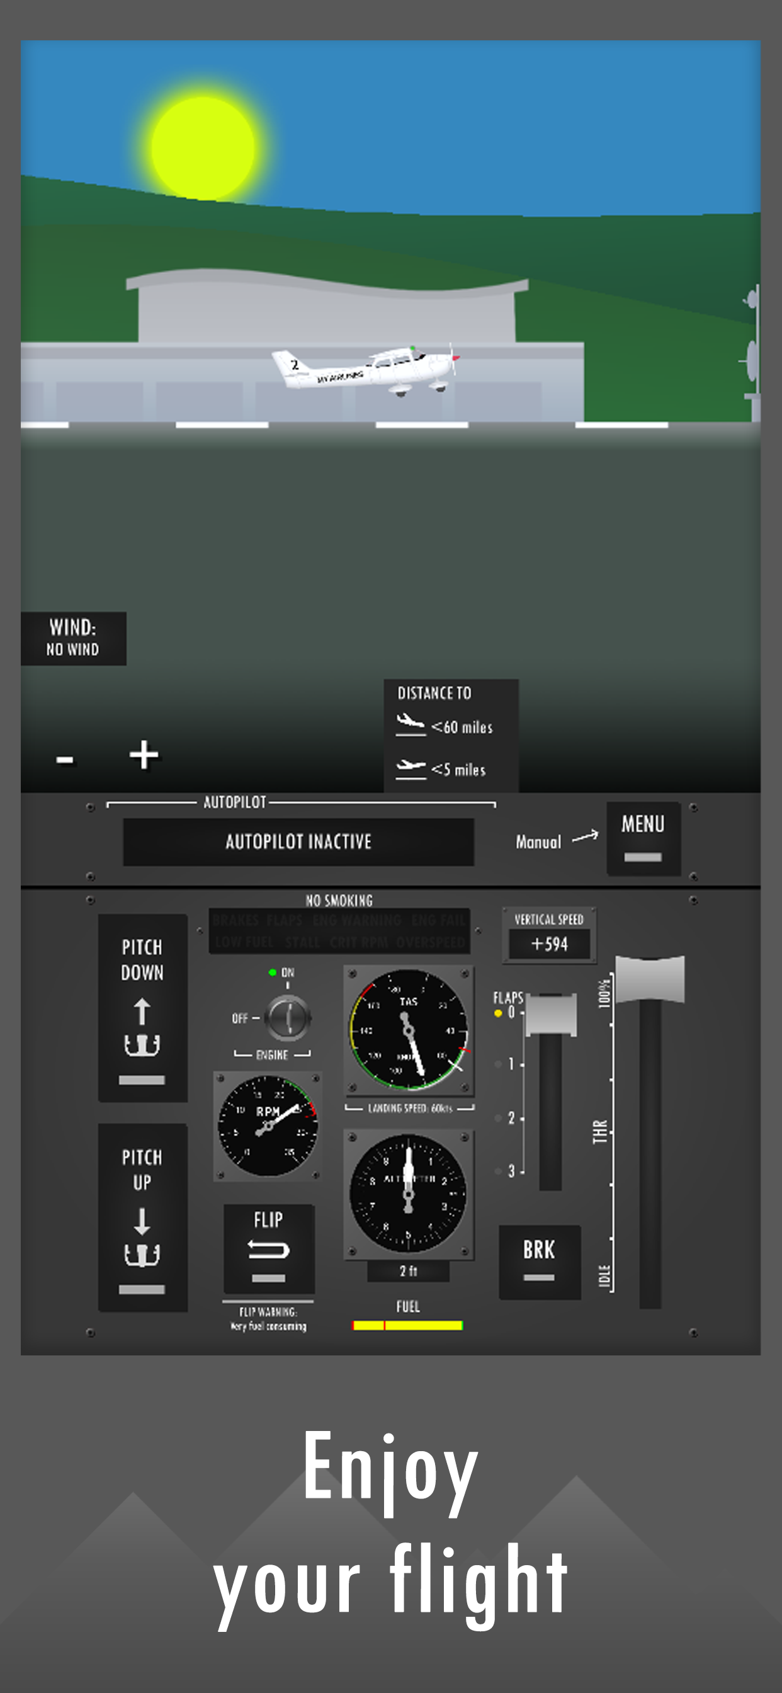Image resolution: width=782 pixels, height=1693 pixels.
Task: Toggle the BRK brake button
Action: click(x=539, y=1261)
